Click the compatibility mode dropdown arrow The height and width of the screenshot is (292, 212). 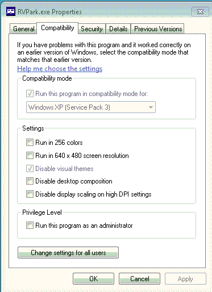tap(151, 107)
